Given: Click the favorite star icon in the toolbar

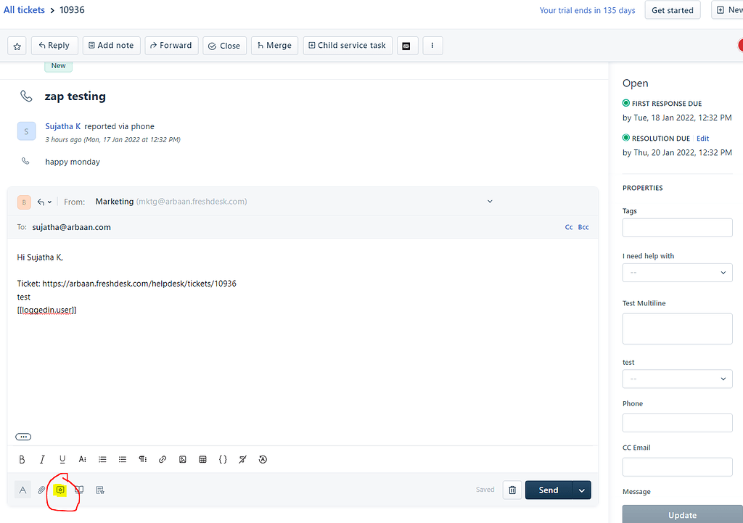Looking at the screenshot, I should coord(17,45).
